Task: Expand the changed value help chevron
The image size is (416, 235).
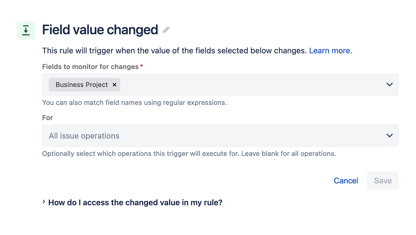Action: pyautogui.click(x=44, y=202)
